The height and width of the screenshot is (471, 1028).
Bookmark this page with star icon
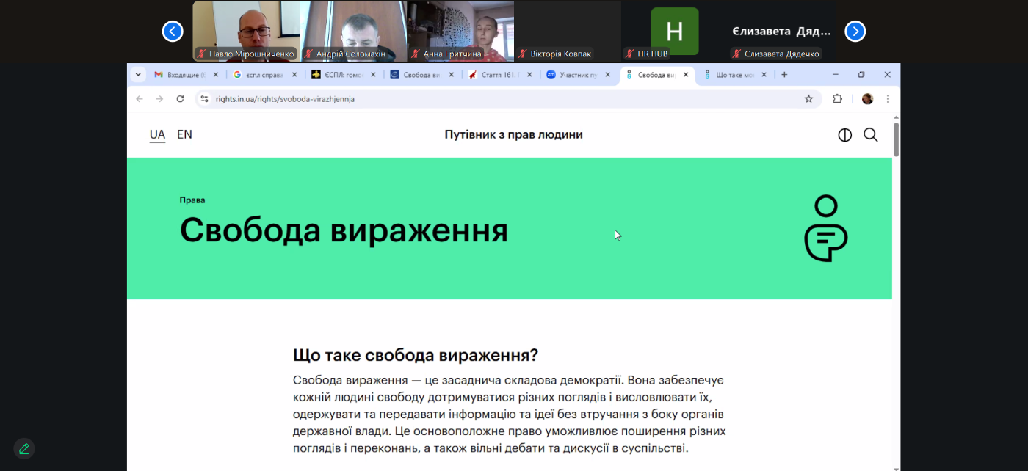tap(808, 99)
